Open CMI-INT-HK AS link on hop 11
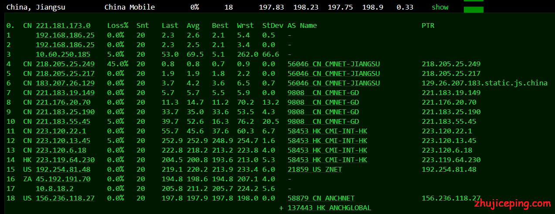Viewport: 555px width, 214px height. click(327, 131)
